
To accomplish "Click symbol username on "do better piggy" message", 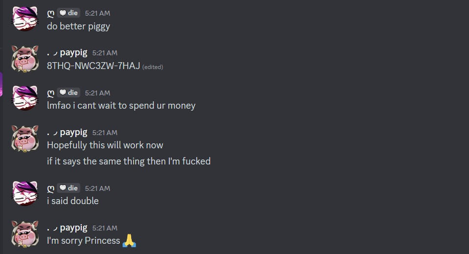I will (50, 14).
